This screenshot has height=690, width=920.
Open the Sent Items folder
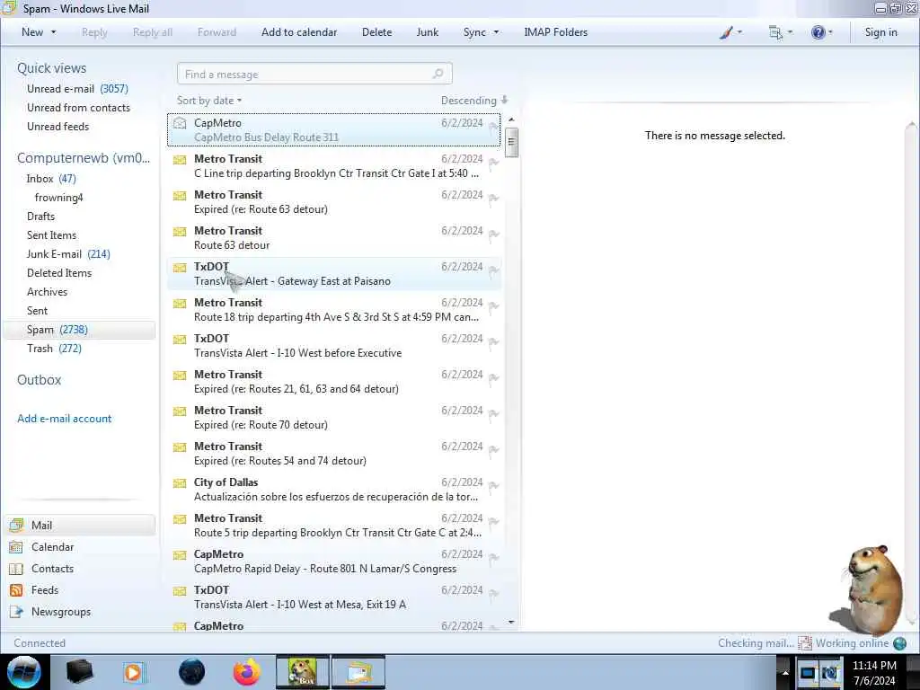click(x=51, y=234)
